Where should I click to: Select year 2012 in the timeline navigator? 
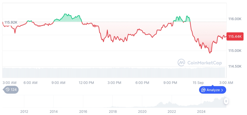24,111
